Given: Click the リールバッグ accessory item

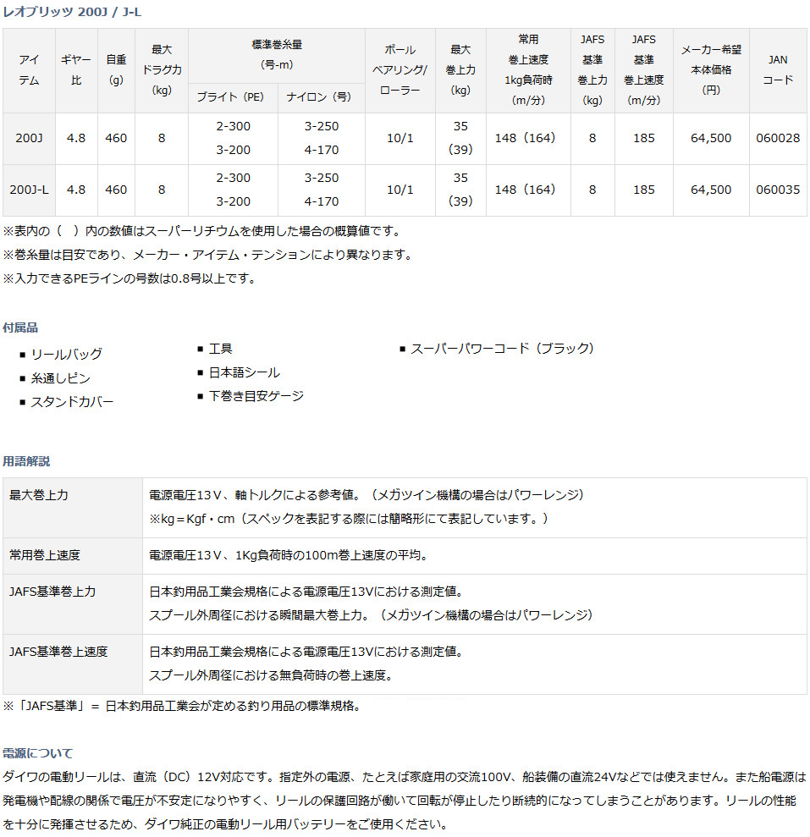Looking at the screenshot, I should [66, 354].
